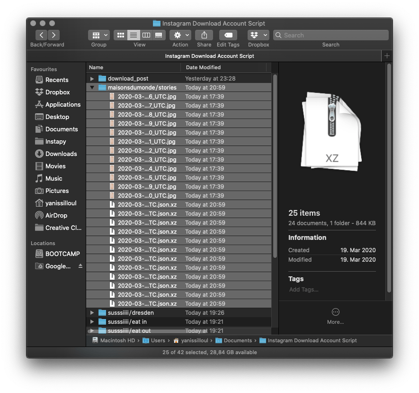
Task: Select file 2020-03-...3_UTC.jpg
Action: (x=178, y=159)
